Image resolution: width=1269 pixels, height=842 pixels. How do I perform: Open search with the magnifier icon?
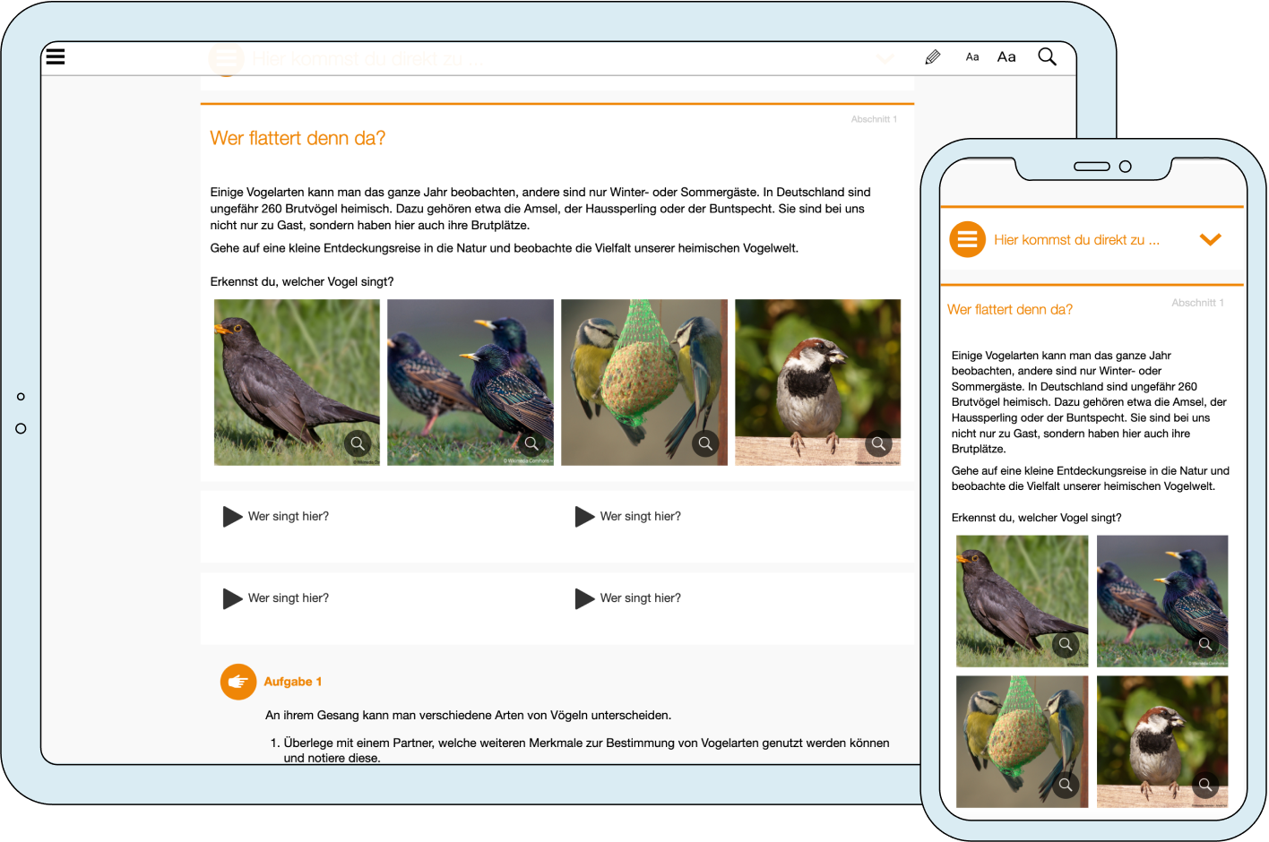point(1047,57)
